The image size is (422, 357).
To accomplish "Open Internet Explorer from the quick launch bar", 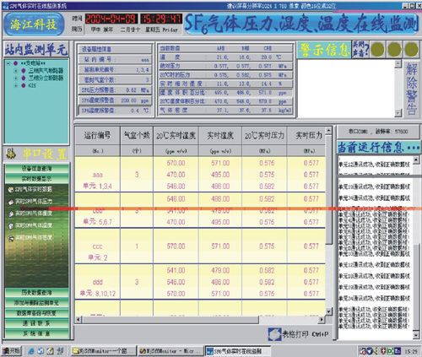I will pyautogui.click(x=31, y=351).
